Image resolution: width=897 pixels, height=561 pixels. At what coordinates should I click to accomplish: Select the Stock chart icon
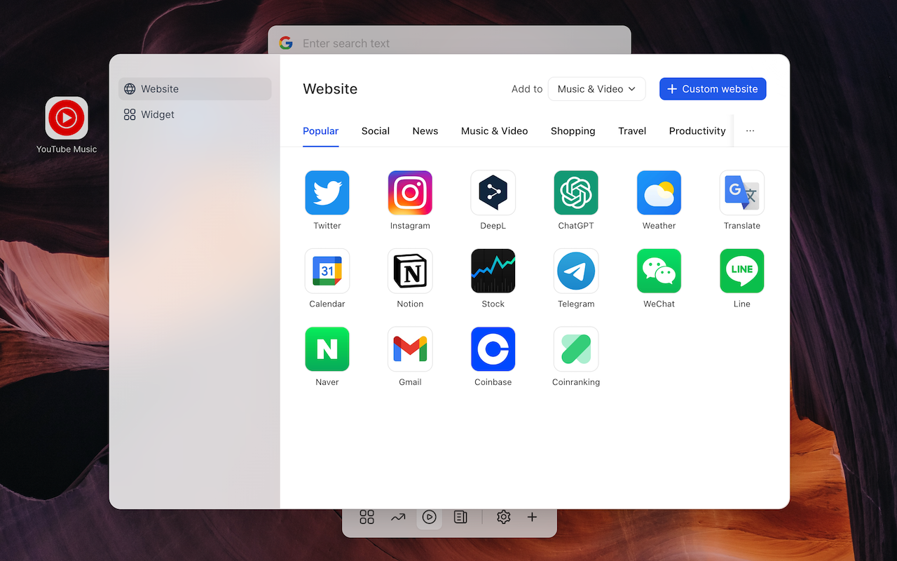coord(493,271)
